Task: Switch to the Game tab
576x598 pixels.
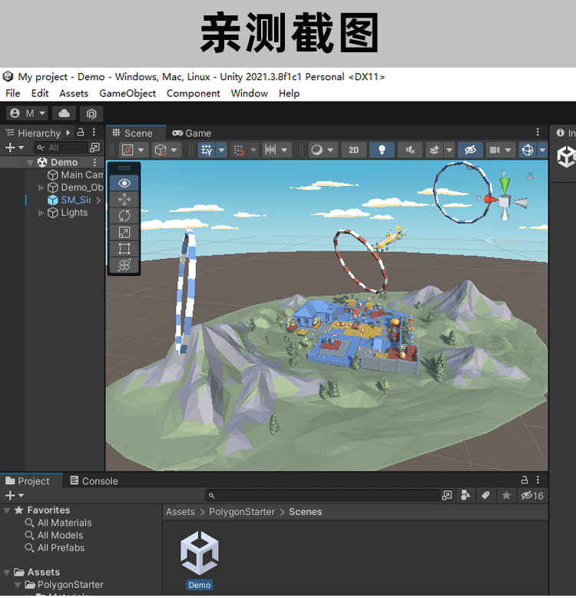Action: pos(192,133)
